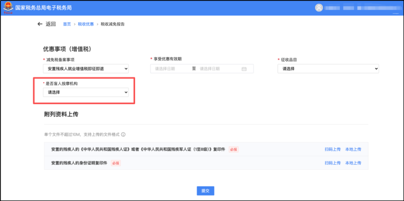The height and width of the screenshot is (201, 404).
Task: Go to 首页 in the breadcrumb
Action: pos(67,24)
